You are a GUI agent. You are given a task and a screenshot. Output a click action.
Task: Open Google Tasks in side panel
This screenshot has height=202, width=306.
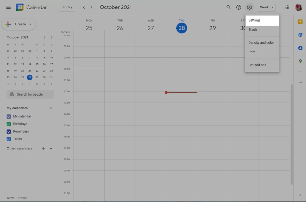[x=300, y=35]
